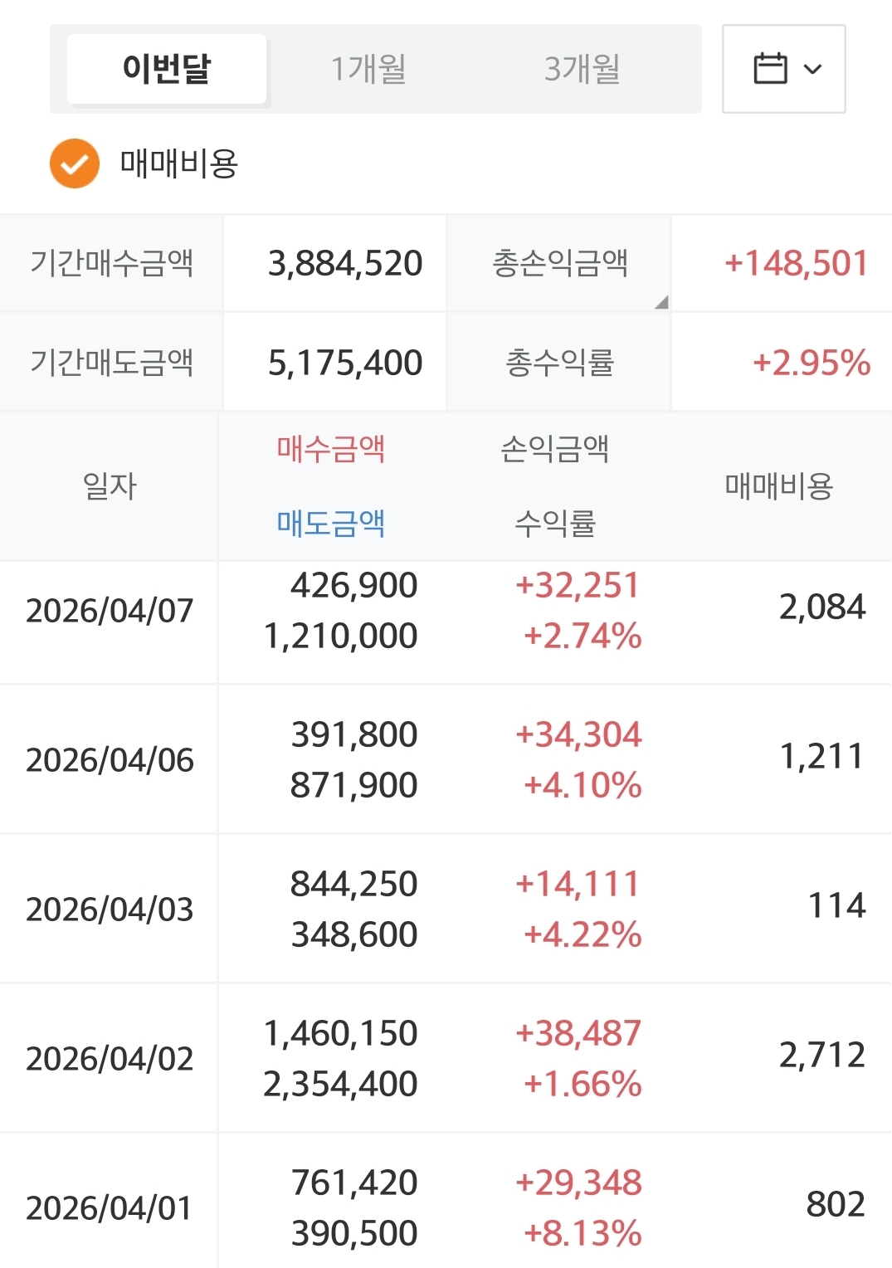Image resolution: width=892 pixels, height=1268 pixels.
Task: Select the 2026/04/03 date entry
Action: (x=110, y=910)
